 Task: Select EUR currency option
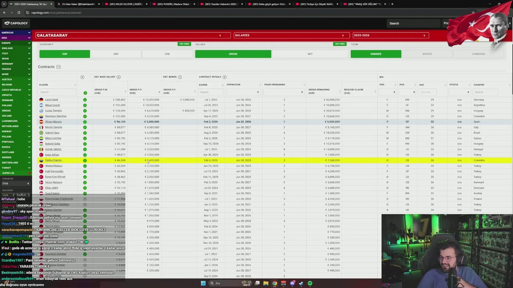click(65, 54)
